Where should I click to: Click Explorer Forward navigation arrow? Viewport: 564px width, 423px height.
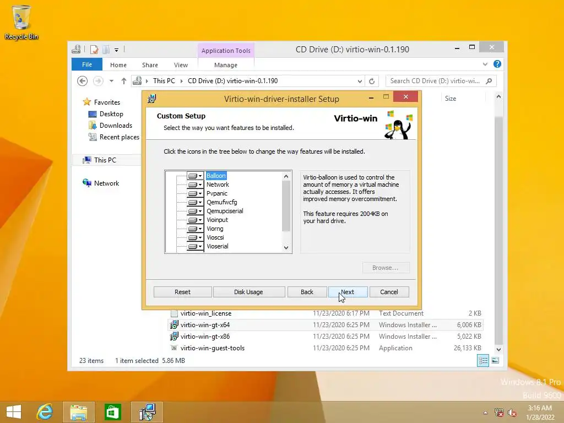[98, 81]
